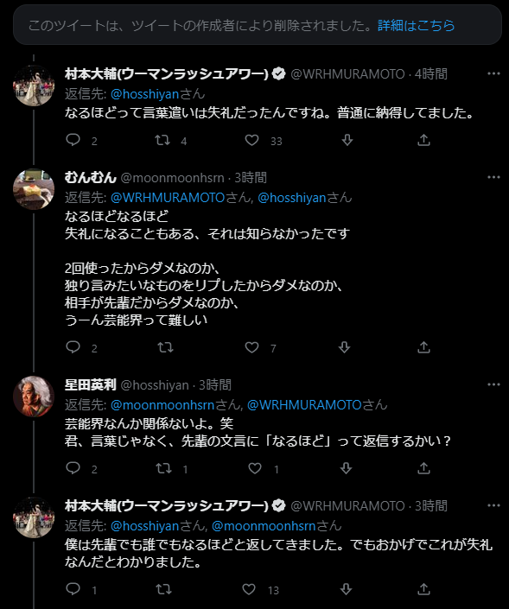
Task: Open @hosshiyan mention in Muramoto's first reply
Action: tap(144, 94)
